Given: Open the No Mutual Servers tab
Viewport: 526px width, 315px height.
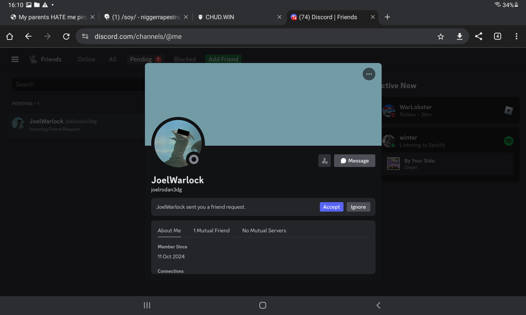Looking at the screenshot, I should pos(264,230).
